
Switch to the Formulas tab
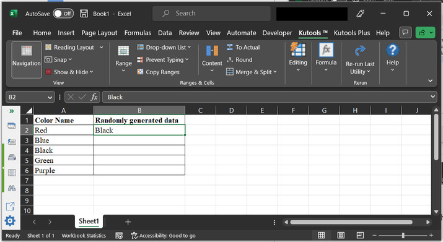pos(138,33)
